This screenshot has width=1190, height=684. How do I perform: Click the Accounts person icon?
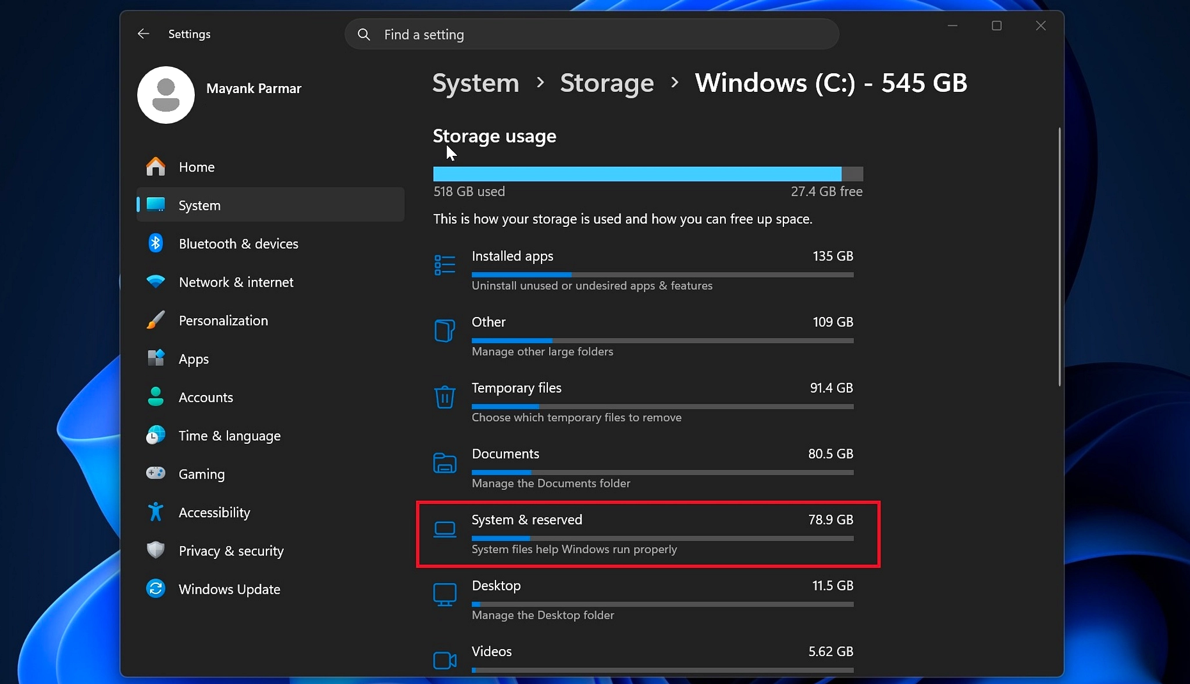(155, 397)
